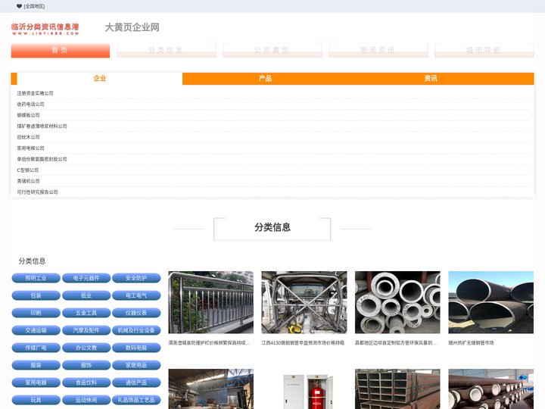Image resolution: width=545 pixels, height=409 pixels.
Task: Click the heart icon beside 全国地区
Action: (19, 6)
